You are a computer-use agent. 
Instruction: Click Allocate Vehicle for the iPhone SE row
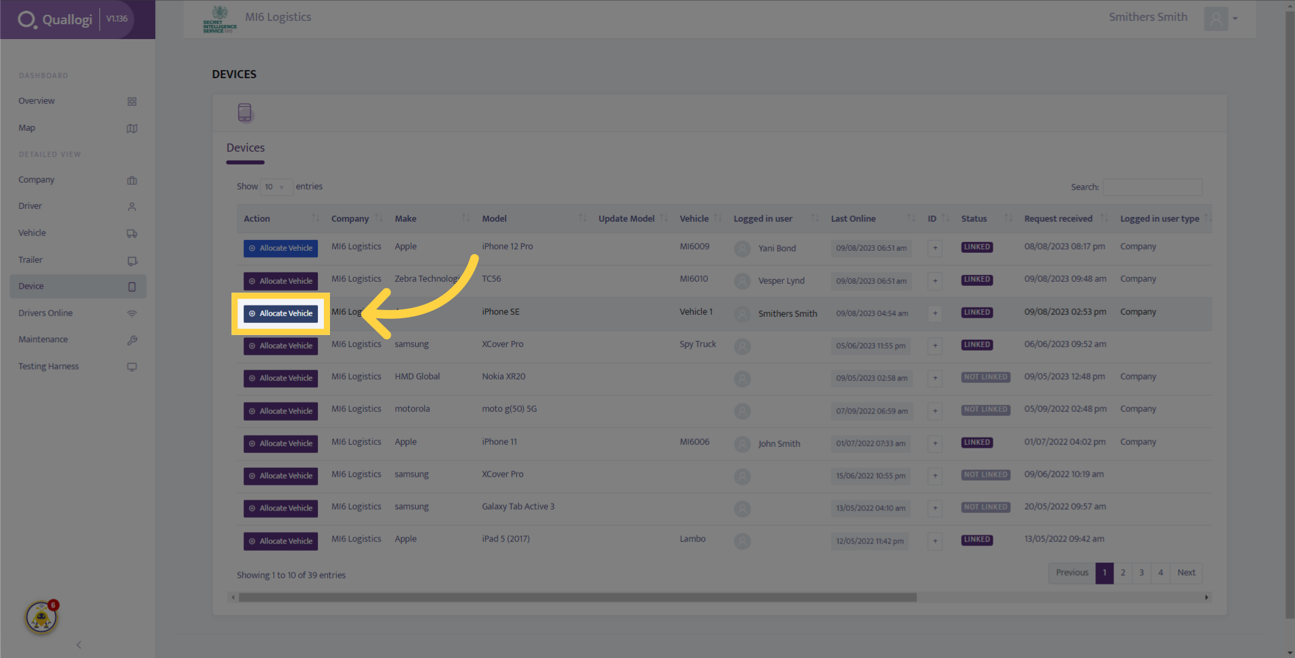point(281,313)
